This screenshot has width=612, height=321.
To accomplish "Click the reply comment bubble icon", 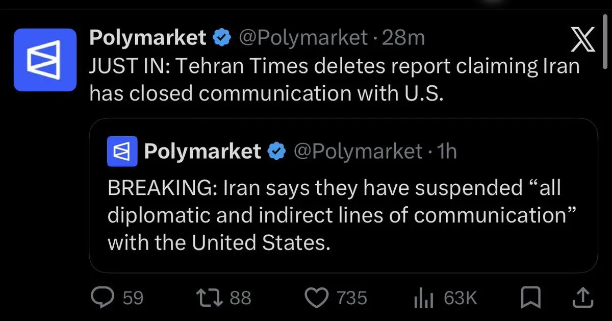I will pyautogui.click(x=104, y=297).
